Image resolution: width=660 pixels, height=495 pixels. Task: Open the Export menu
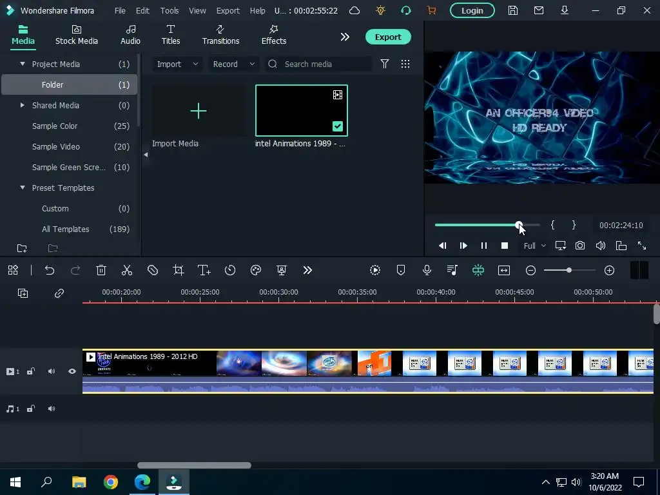(x=228, y=10)
